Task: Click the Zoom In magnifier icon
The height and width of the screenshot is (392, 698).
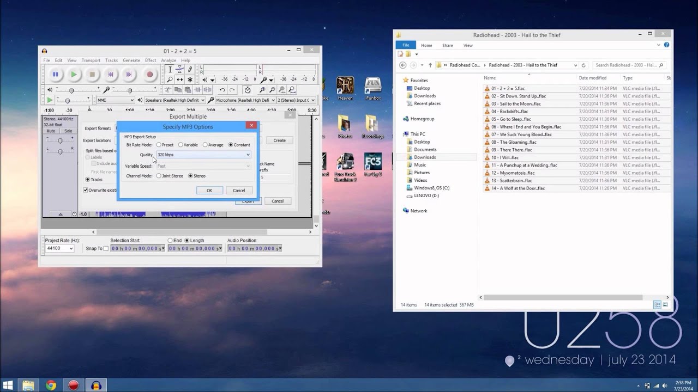Action: click(262, 90)
